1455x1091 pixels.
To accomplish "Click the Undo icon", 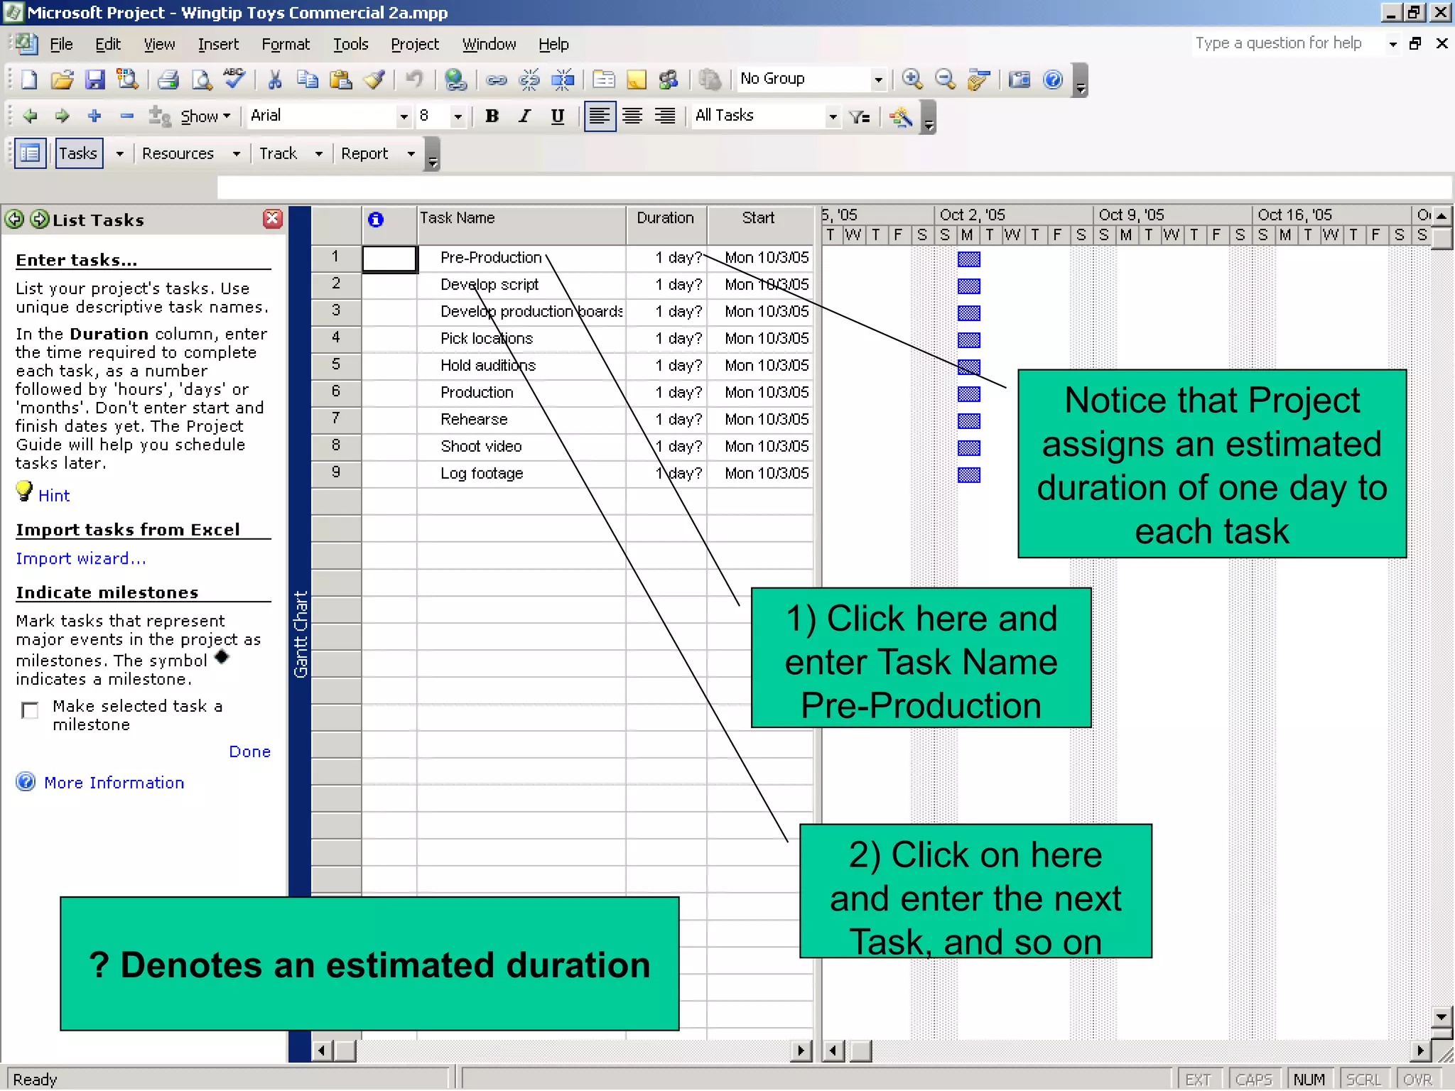I will point(414,80).
